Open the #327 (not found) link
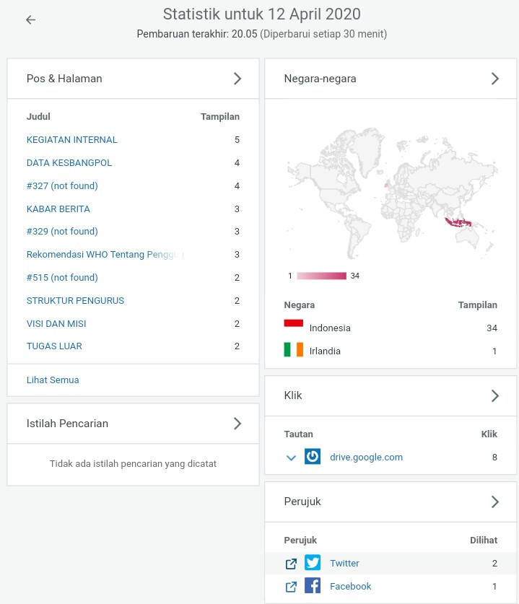 tap(62, 186)
